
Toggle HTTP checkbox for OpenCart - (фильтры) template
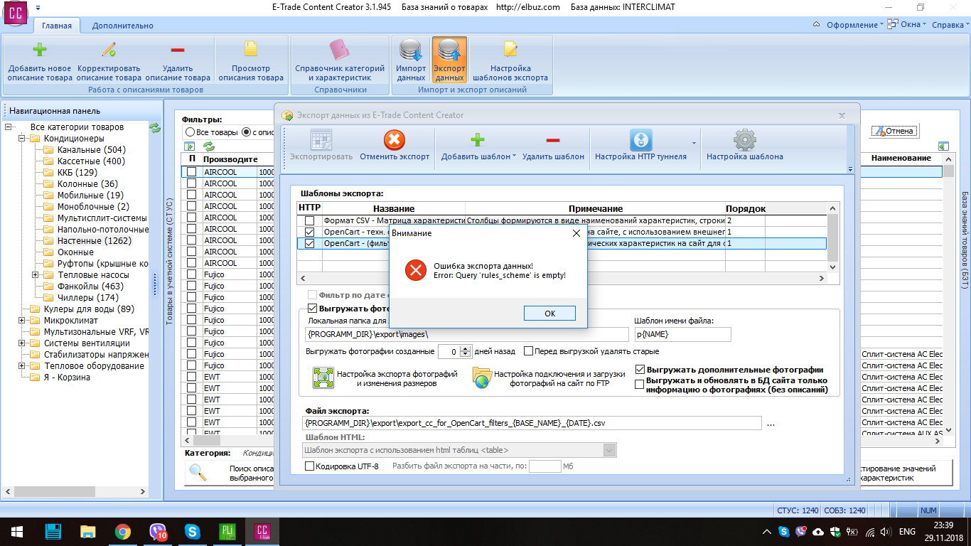[309, 243]
